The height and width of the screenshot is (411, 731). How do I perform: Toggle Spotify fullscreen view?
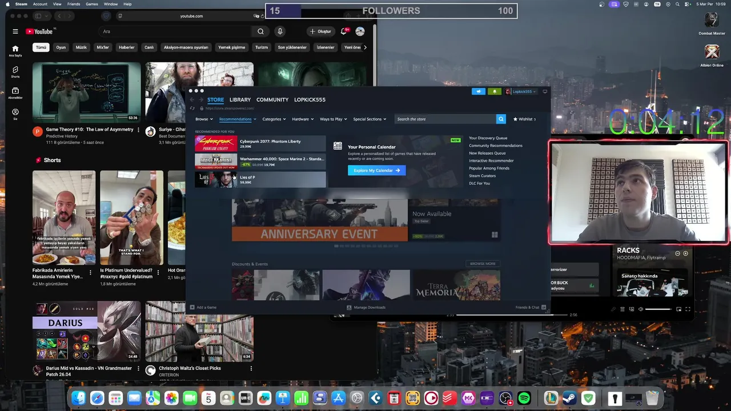pyautogui.click(x=688, y=309)
